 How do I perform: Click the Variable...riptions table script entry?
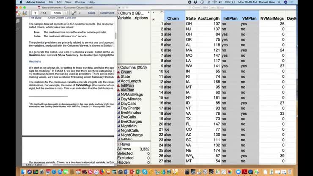point(132,18)
